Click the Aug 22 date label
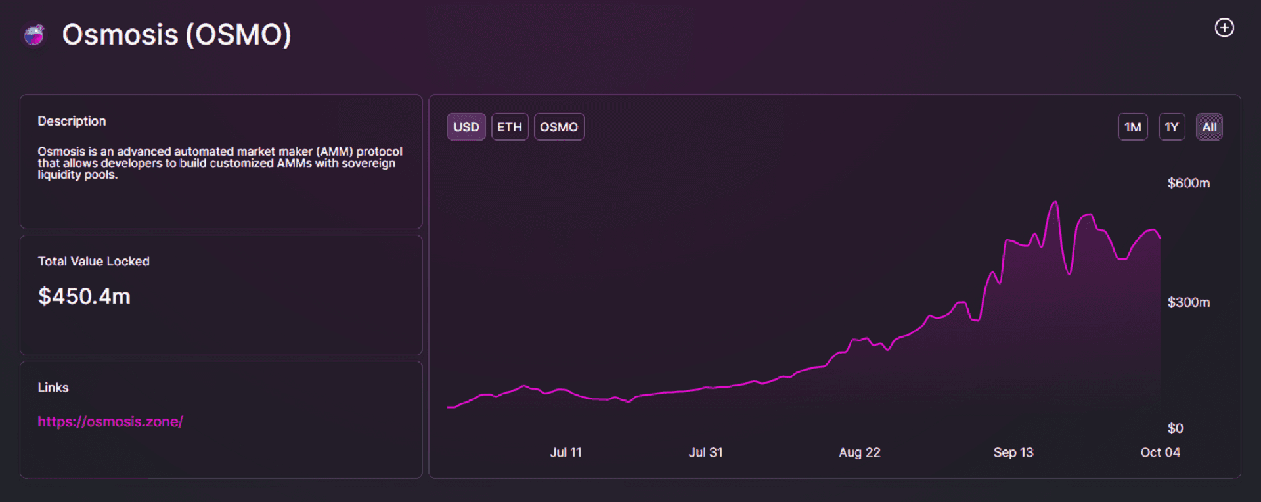Viewport: 1261px width, 502px height. (x=860, y=452)
